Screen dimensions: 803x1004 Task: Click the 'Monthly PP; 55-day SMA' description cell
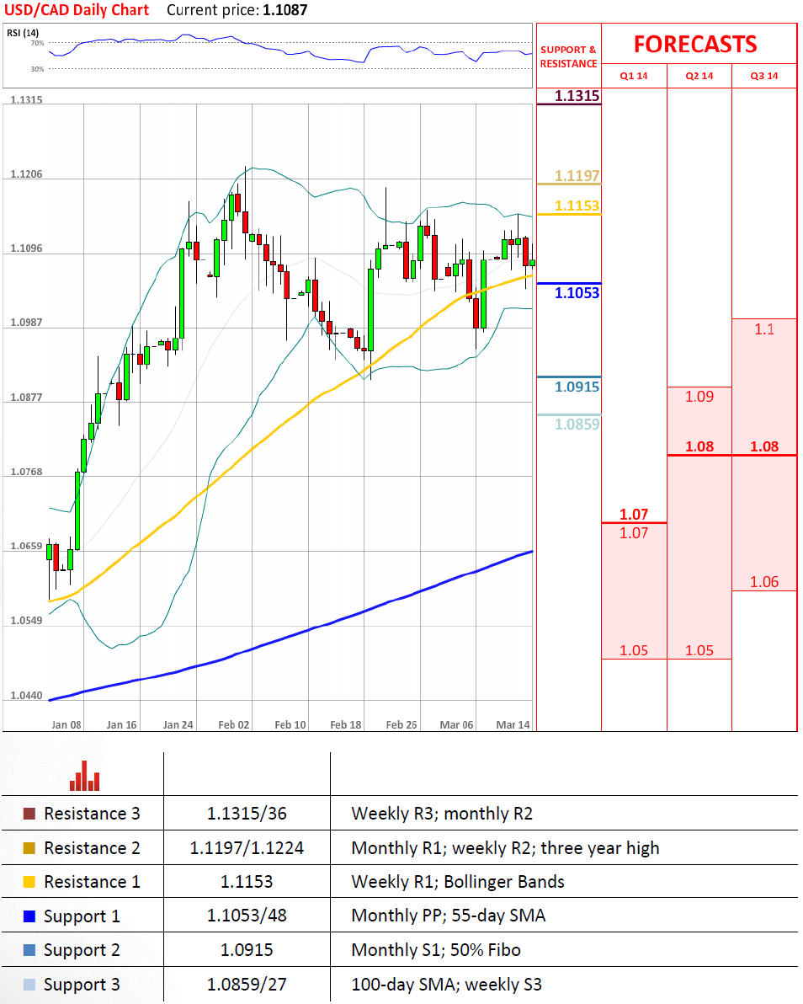pyautogui.click(x=448, y=916)
